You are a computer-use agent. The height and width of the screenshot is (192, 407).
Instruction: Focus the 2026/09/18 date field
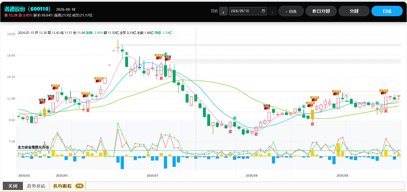(x=248, y=11)
